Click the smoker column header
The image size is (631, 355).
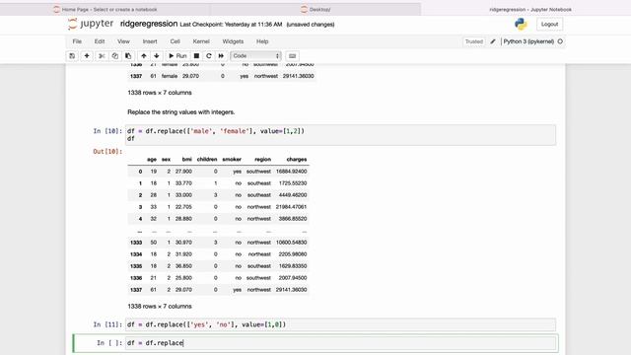(x=232, y=160)
